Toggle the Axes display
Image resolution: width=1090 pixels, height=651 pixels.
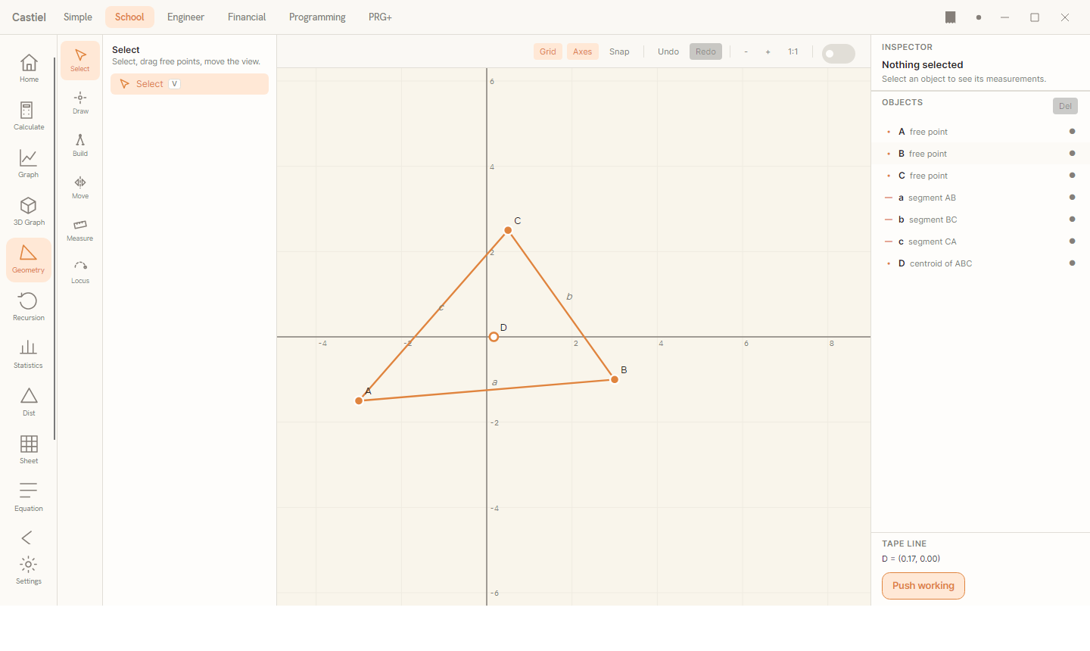(x=583, y=51)
